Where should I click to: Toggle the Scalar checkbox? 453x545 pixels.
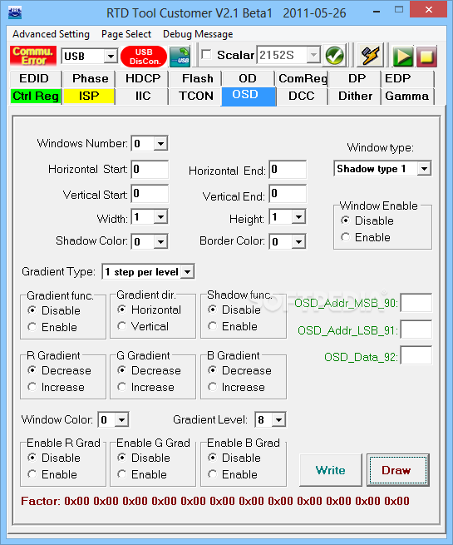tap(206, 55)
